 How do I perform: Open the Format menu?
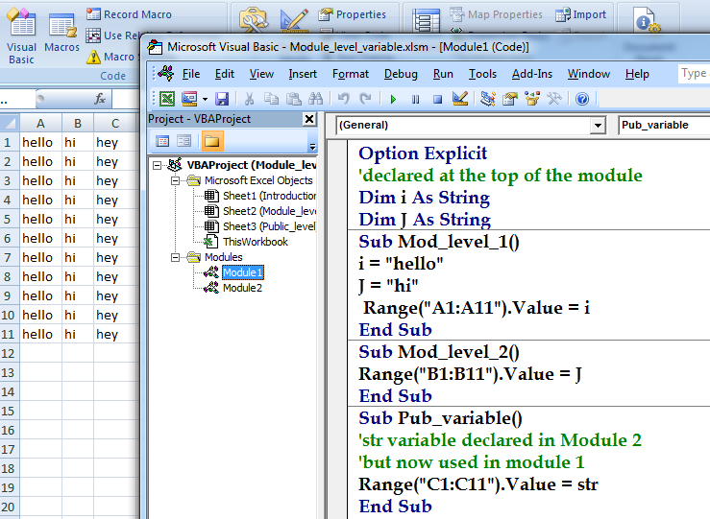[x=351, y=74]
